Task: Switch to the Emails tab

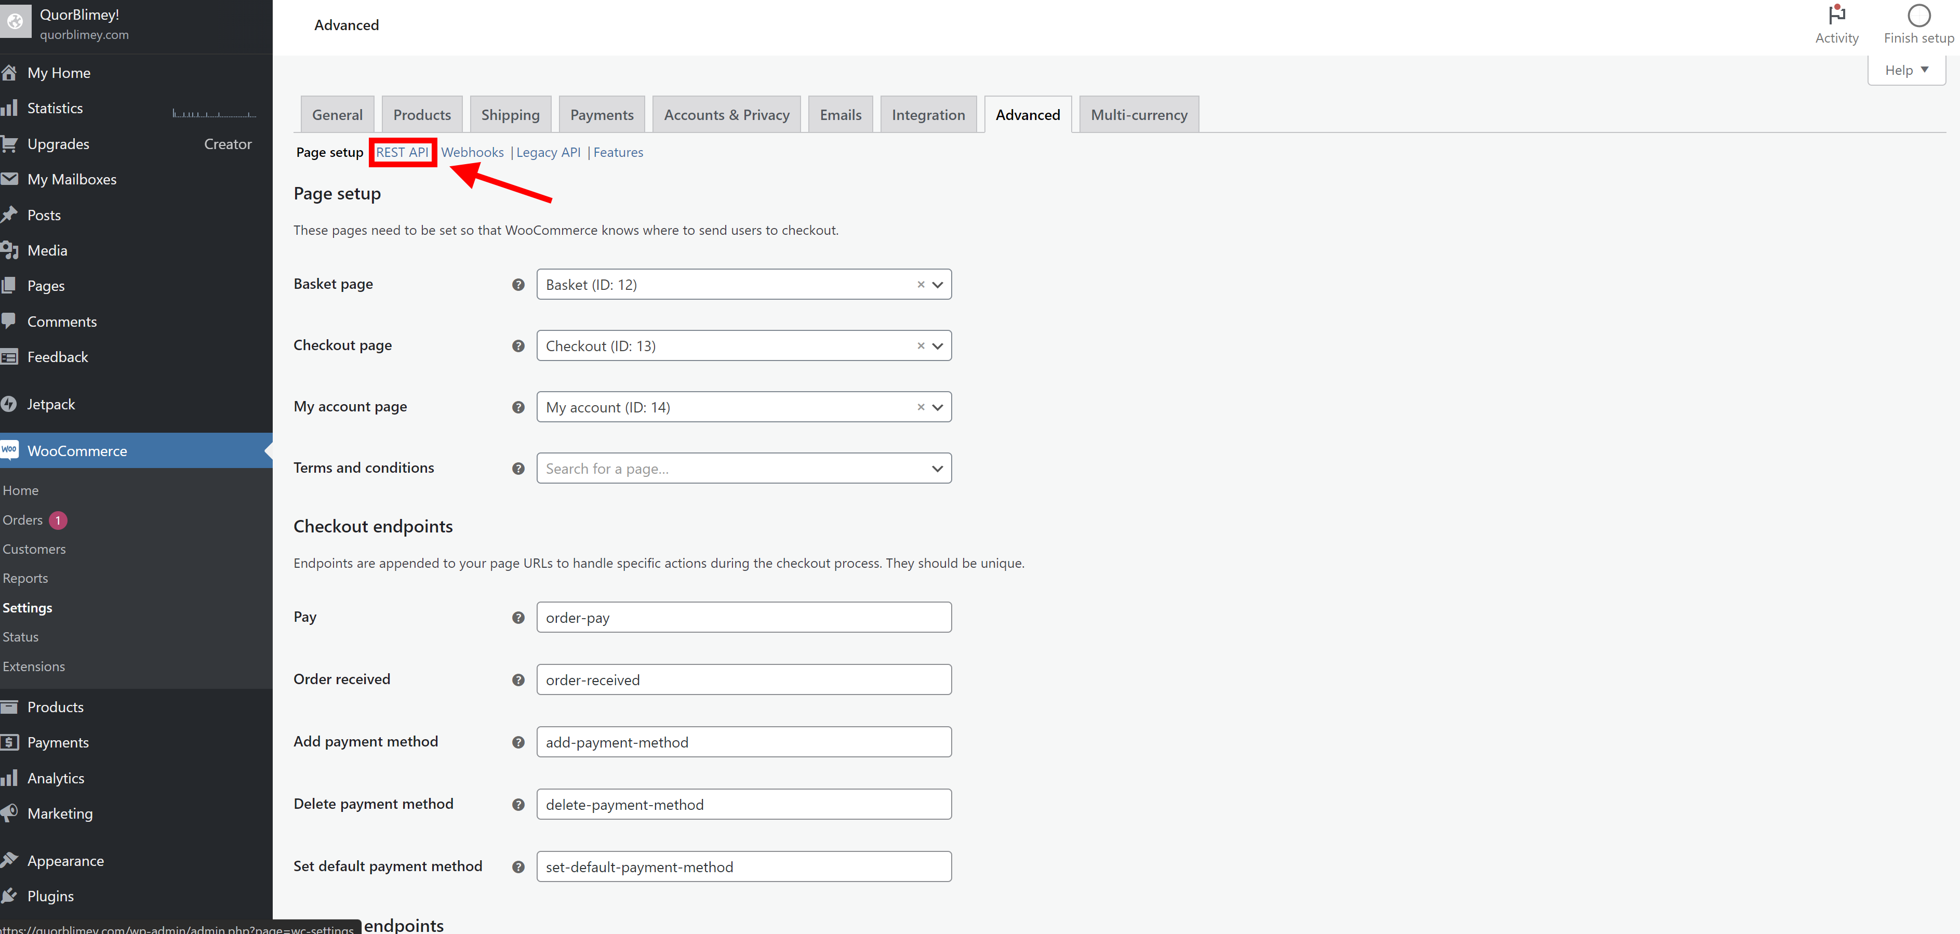Action: (x=840, y=114)
